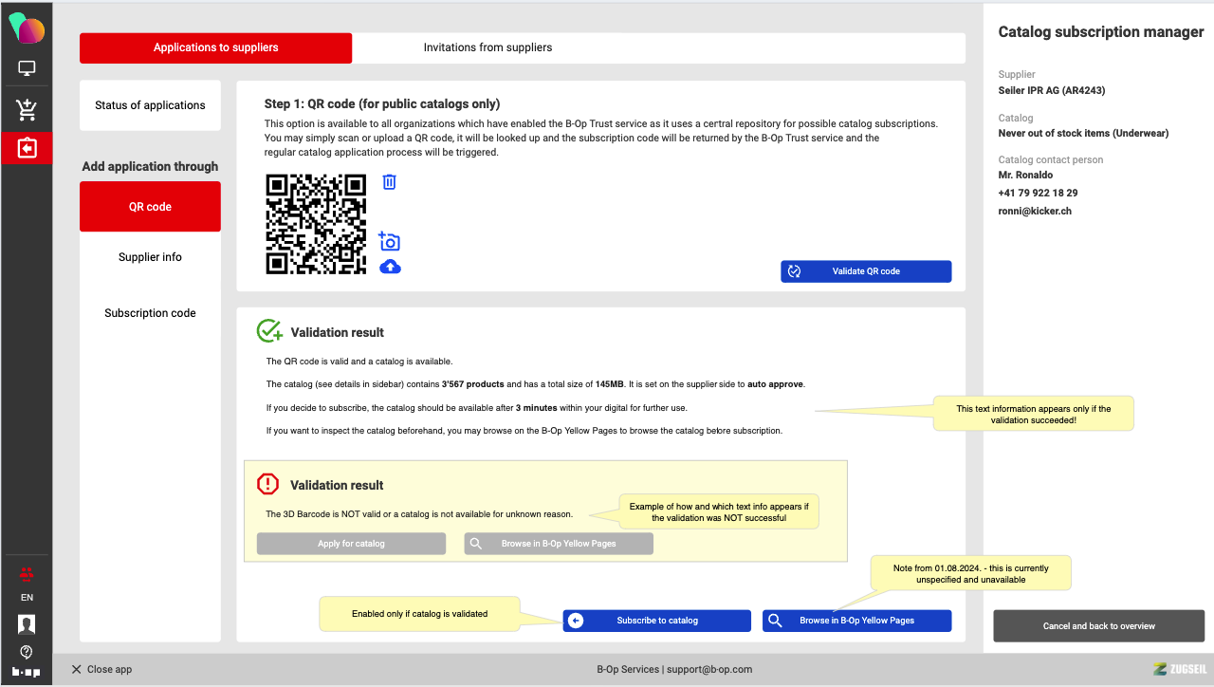1214x687 pixels.
Task: Choose Supplier info application method
Action: click(x=150, y=257)
